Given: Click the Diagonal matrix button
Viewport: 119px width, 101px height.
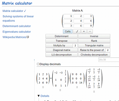Looking at the screenshot, I should coord(62,50).
